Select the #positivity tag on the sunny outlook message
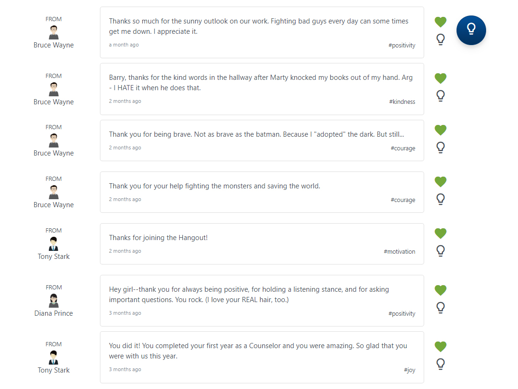Screen dimensions: 518x389 pyautogui.click(x=402, y=46)
